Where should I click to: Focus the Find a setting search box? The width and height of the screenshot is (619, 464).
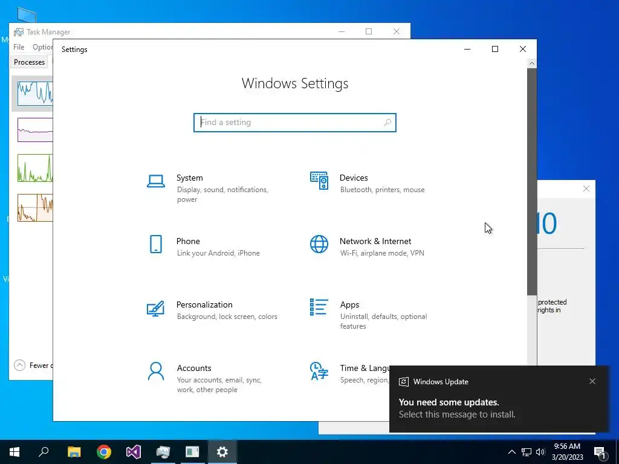[294, 122]
